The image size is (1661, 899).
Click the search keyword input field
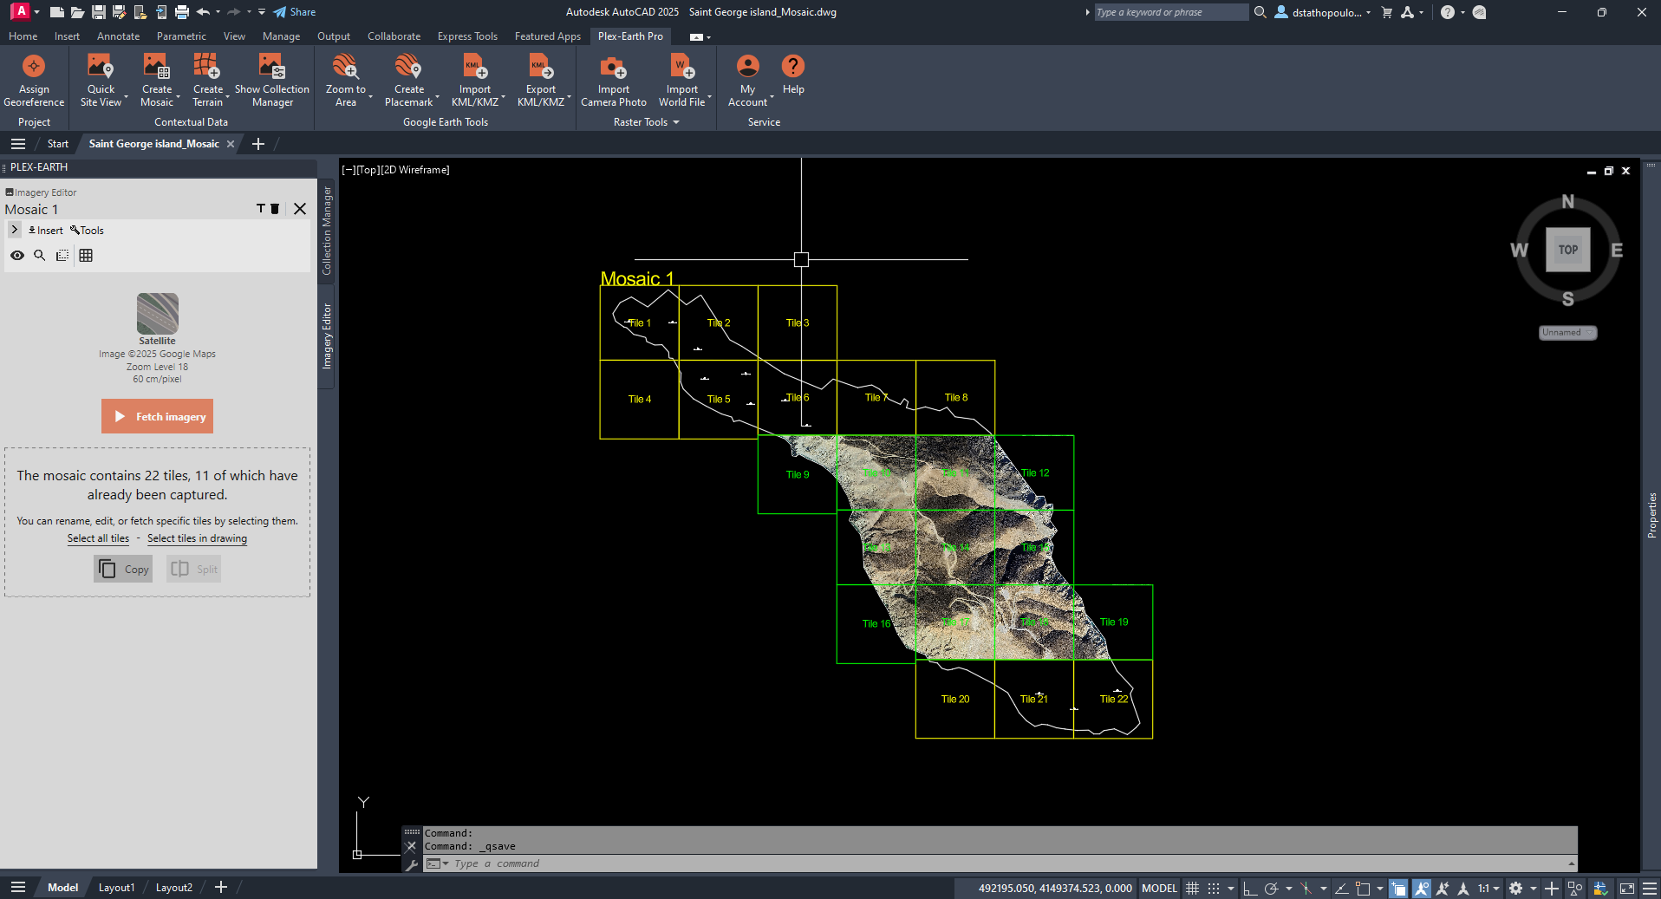click(1169, 12)
